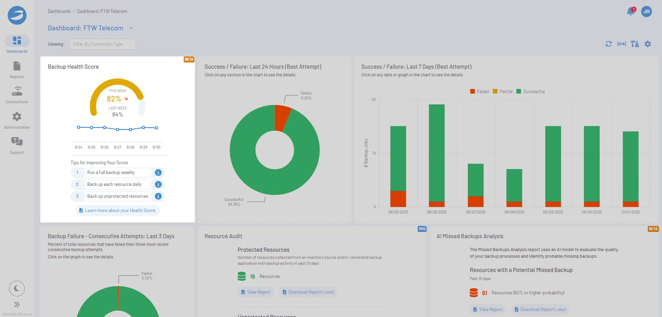Screen dimensions: 662x317
Task: Toggle Successful series in chart legend
Action: (x=530, y=91)
